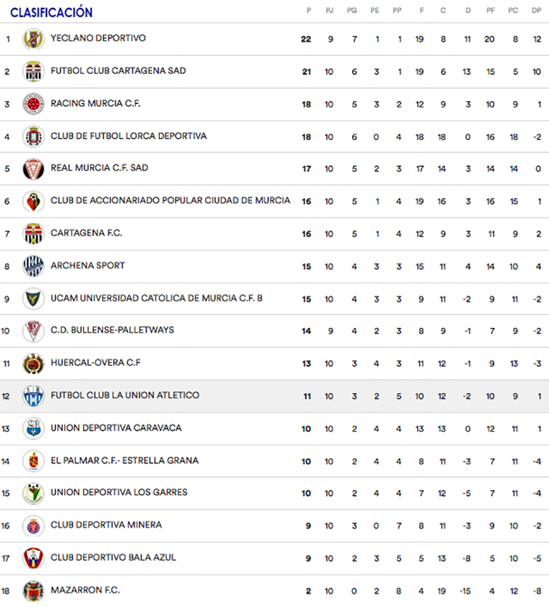The height and width of the screenshot is (607, 549).
Task: Click the UCAM Universidad Catolica shield logo
Action: (33, 299)
